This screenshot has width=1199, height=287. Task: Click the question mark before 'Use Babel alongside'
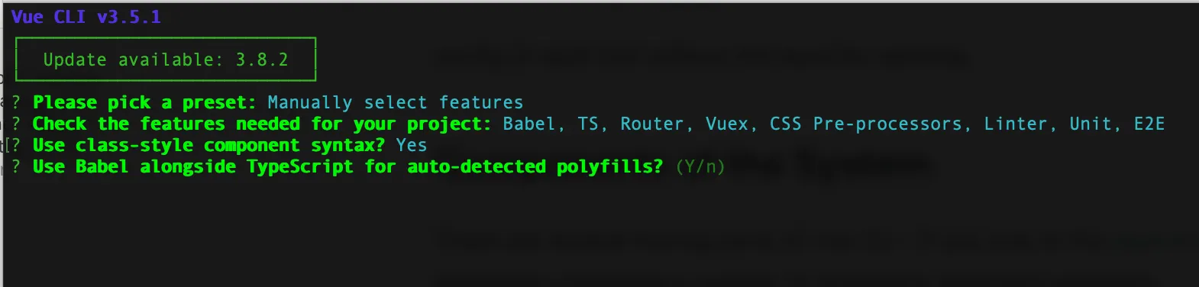pyautogui.click(x=16, y=166)
